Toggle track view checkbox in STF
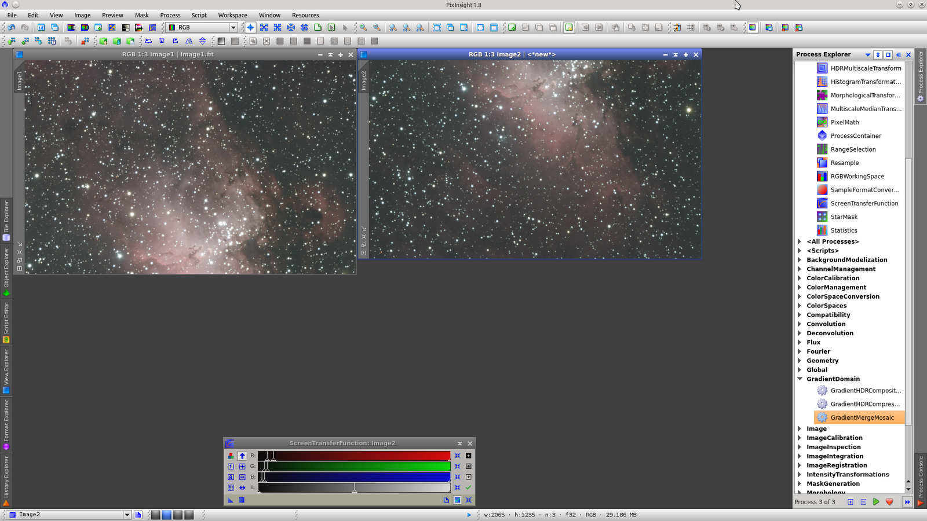 457,500
